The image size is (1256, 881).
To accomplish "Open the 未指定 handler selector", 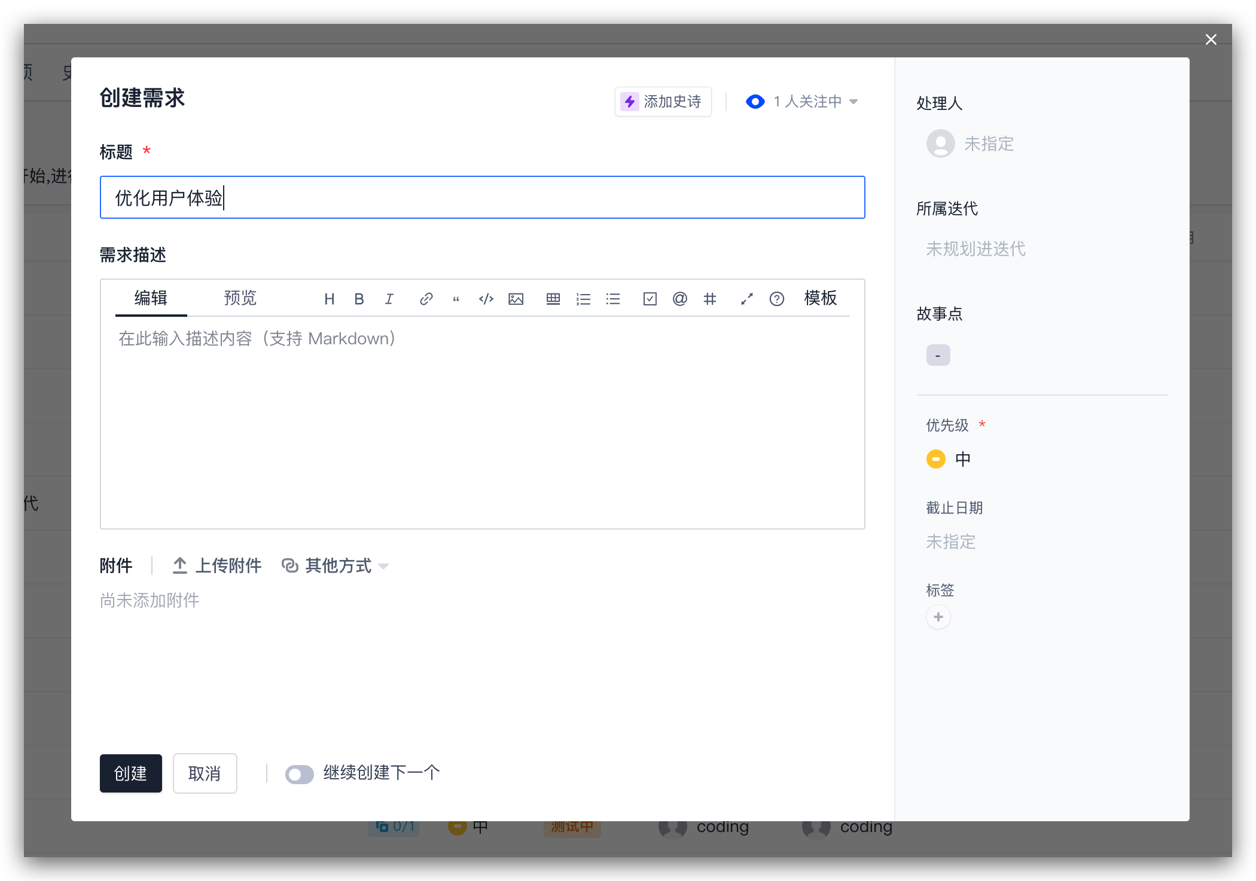I will point(989,143).
